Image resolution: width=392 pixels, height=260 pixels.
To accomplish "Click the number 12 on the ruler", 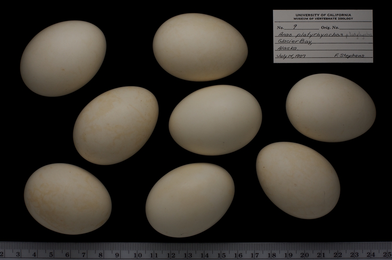I will 171,255.
